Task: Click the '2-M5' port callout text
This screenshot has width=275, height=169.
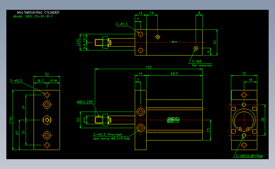Action: coord(197,62)
